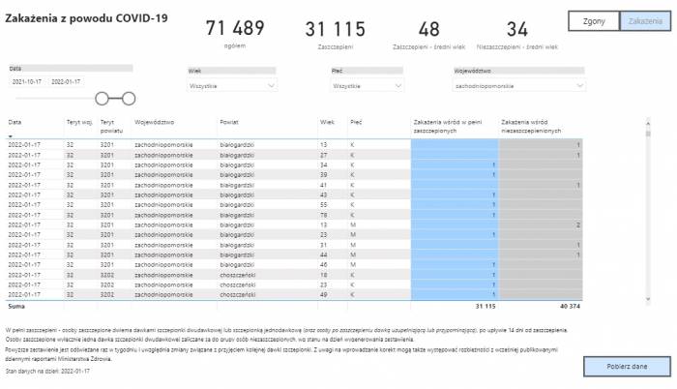Screen dimensions: 677x389
Task: Click the start date field 2021-10-17
Action: [27, 82]
